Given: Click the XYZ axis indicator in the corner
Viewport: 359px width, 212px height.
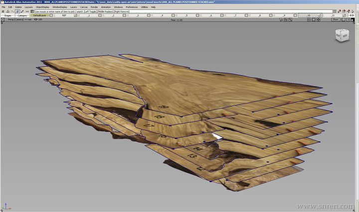Looking at the screenshot, I should pos(6,207).
